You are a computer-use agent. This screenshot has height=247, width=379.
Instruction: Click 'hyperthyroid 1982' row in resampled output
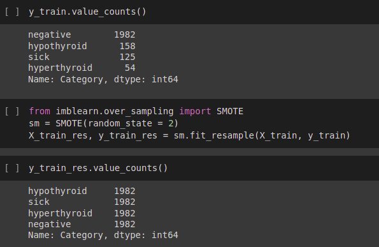click(82, 213)
